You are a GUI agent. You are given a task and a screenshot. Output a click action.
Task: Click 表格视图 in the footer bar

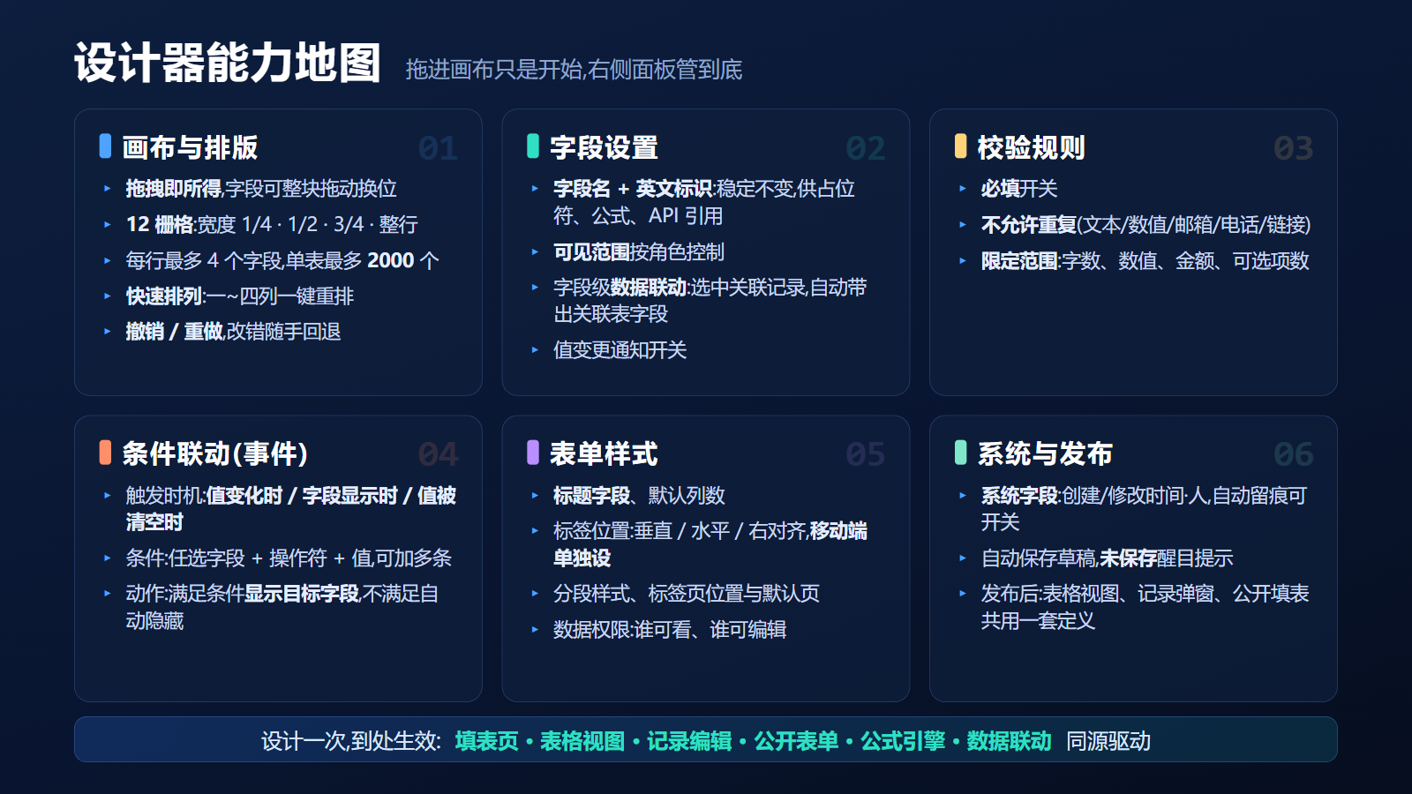point(582,741)
